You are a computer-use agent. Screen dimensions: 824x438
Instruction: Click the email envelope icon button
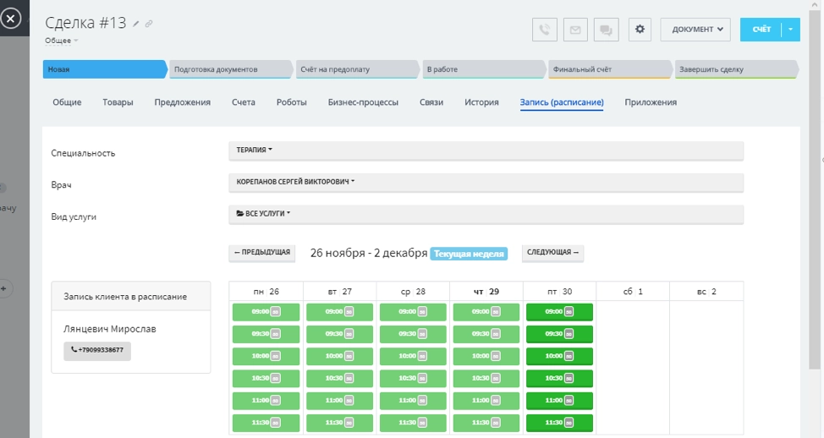pyautogui.click(x=575, y=30)
